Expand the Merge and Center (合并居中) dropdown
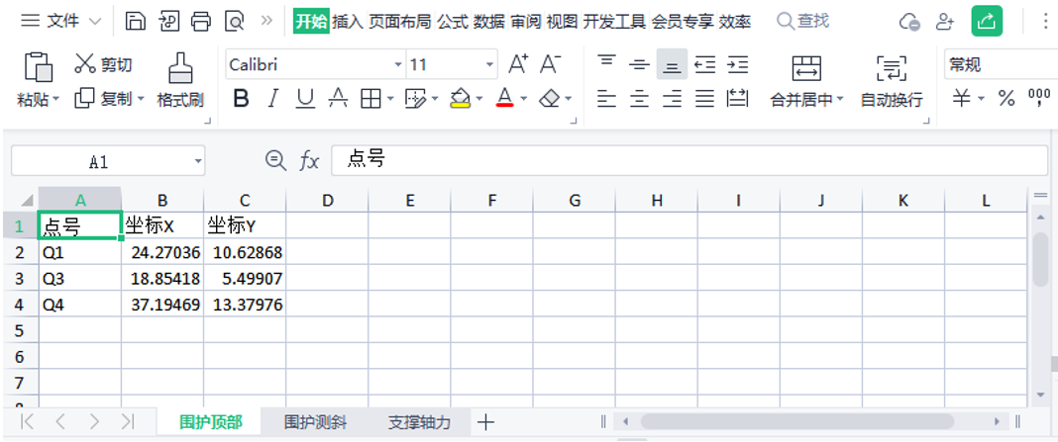 tap(840, 99)
